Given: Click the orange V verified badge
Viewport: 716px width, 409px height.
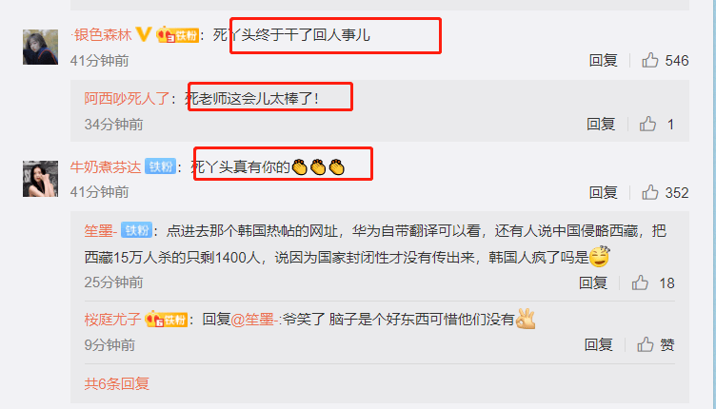Looking at the screenshot, I should (144, 34).
